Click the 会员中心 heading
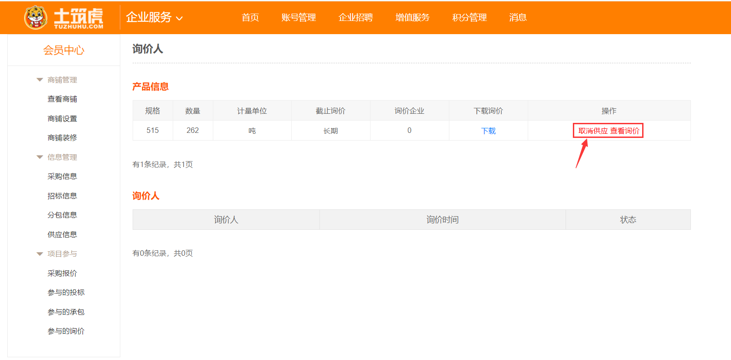The width and height of the screenshot is (731, 360). pyautogui.click(x=64, y=50)
